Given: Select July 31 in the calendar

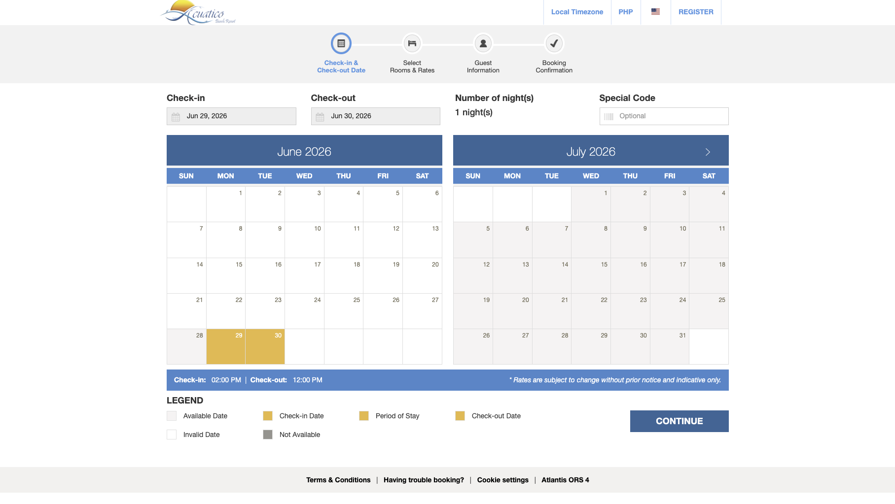Looking at the screenshot, I should pos(670,347).
